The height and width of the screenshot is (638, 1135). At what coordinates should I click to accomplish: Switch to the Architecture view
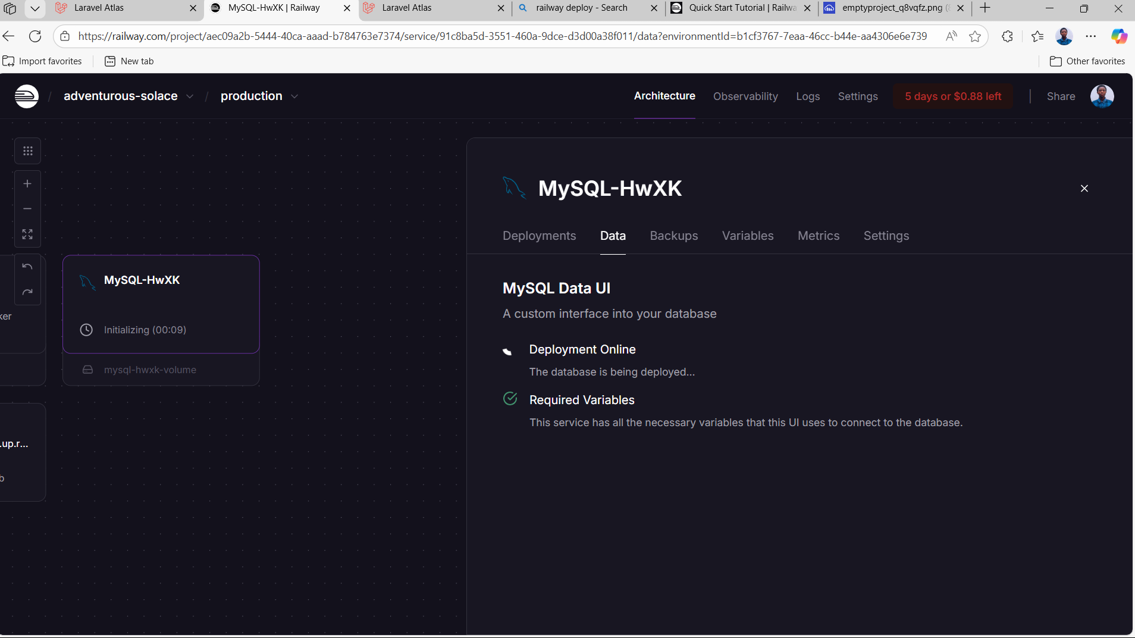click(664, 96)
